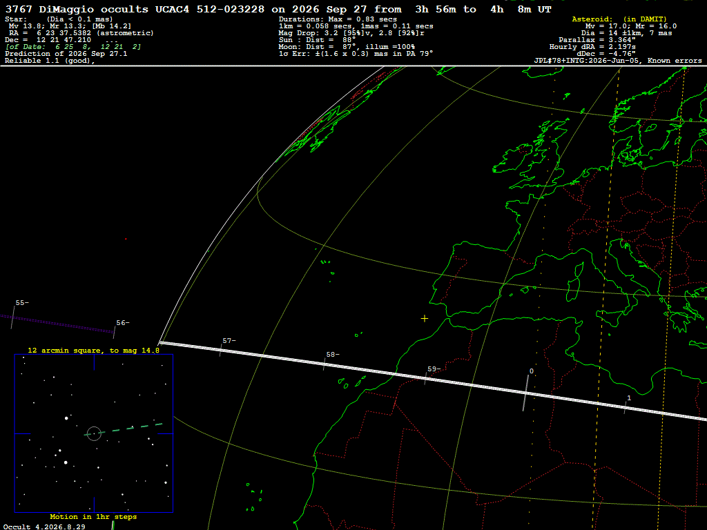Image resolution: width=707 pixels, height=530 pixels.
Task: Click the yellow plus crosshair marker
Action: 425,319
